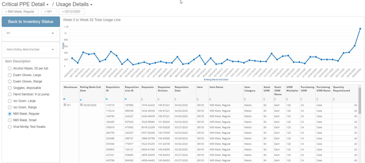Click sort arrow under Rolling Week End Date
This screenshot has height=163, width=365.
point(81,100)
